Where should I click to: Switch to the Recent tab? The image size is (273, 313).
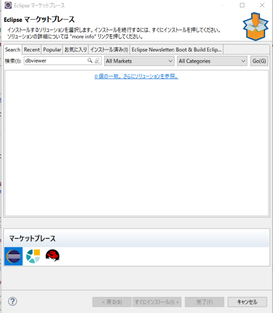(32, 49)
